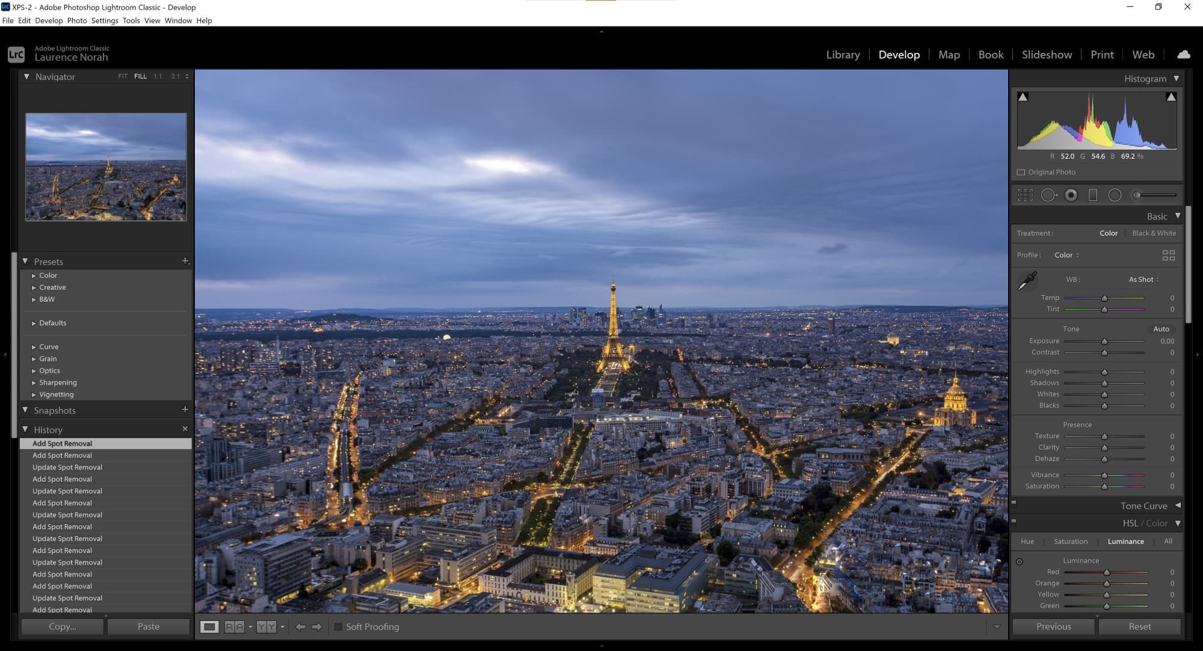The image size is (1203, 651).
Task: Toggle the shadow clipping indicator in Histogram
Action: click(1023, 97)
